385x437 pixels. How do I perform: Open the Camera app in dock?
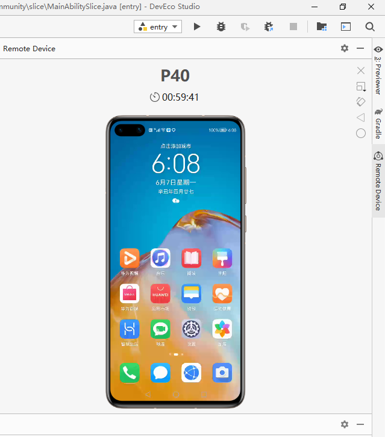click(222, 373)
